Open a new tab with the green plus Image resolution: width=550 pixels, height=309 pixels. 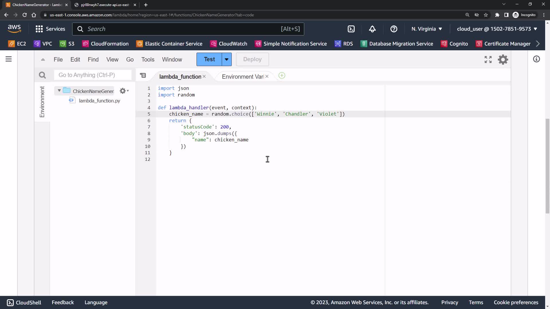pyautogui.click(x=282, y=76)
